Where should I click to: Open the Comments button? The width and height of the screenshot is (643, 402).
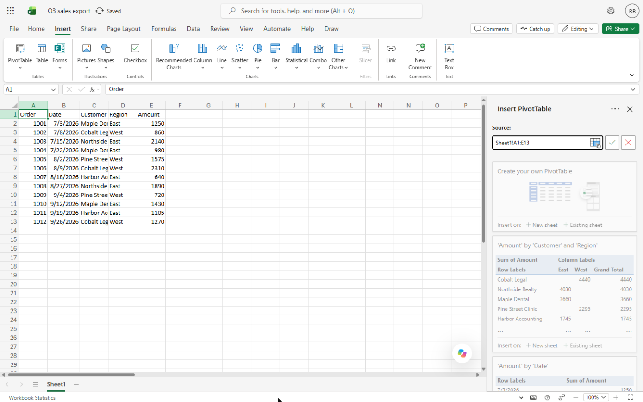(x=491, y=29)
